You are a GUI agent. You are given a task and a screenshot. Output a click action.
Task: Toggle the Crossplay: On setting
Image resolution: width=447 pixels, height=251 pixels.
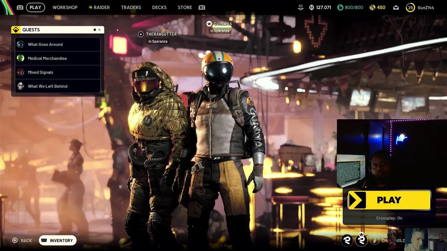[389, 218]
